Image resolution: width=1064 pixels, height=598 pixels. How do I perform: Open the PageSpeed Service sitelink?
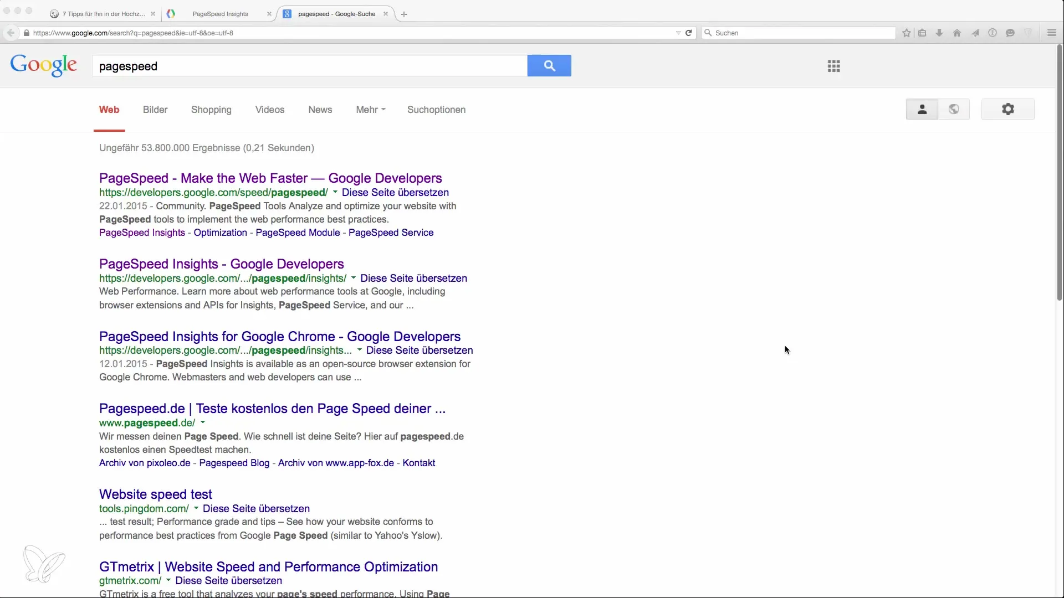pyautogui.click(x=391, y=233)
